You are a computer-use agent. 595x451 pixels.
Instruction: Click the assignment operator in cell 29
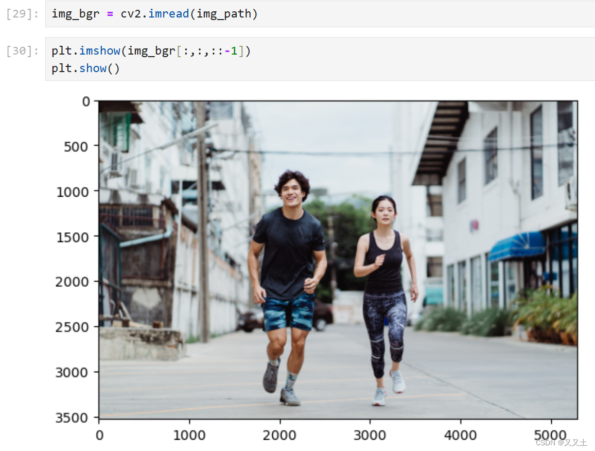(110, 13)
